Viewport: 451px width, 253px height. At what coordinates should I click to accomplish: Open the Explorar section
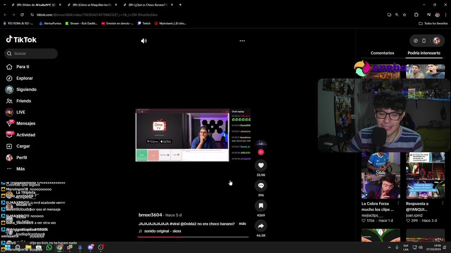25,78
